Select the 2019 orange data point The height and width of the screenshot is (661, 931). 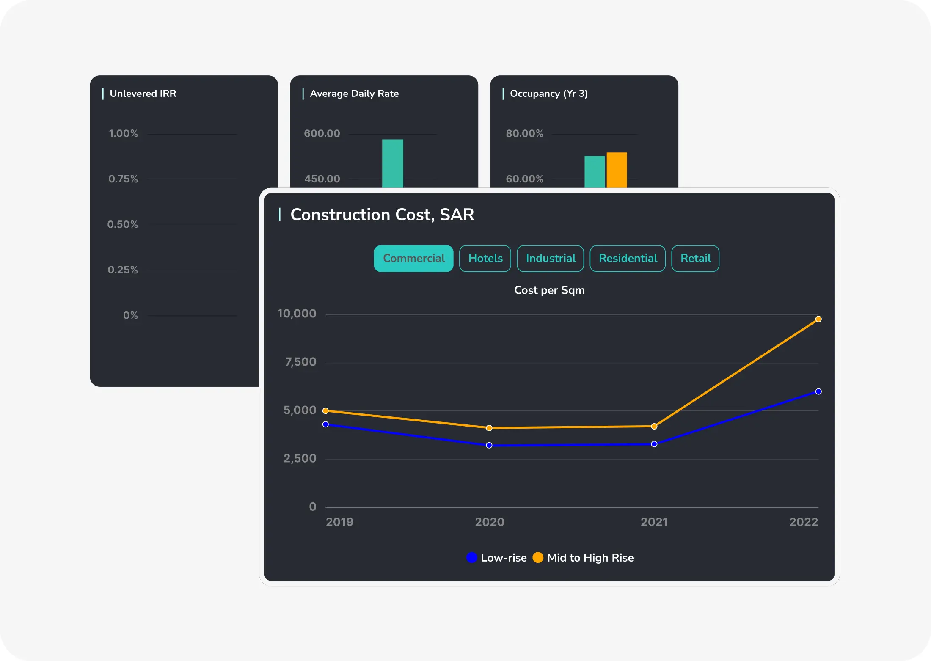[x=325, y=410]
